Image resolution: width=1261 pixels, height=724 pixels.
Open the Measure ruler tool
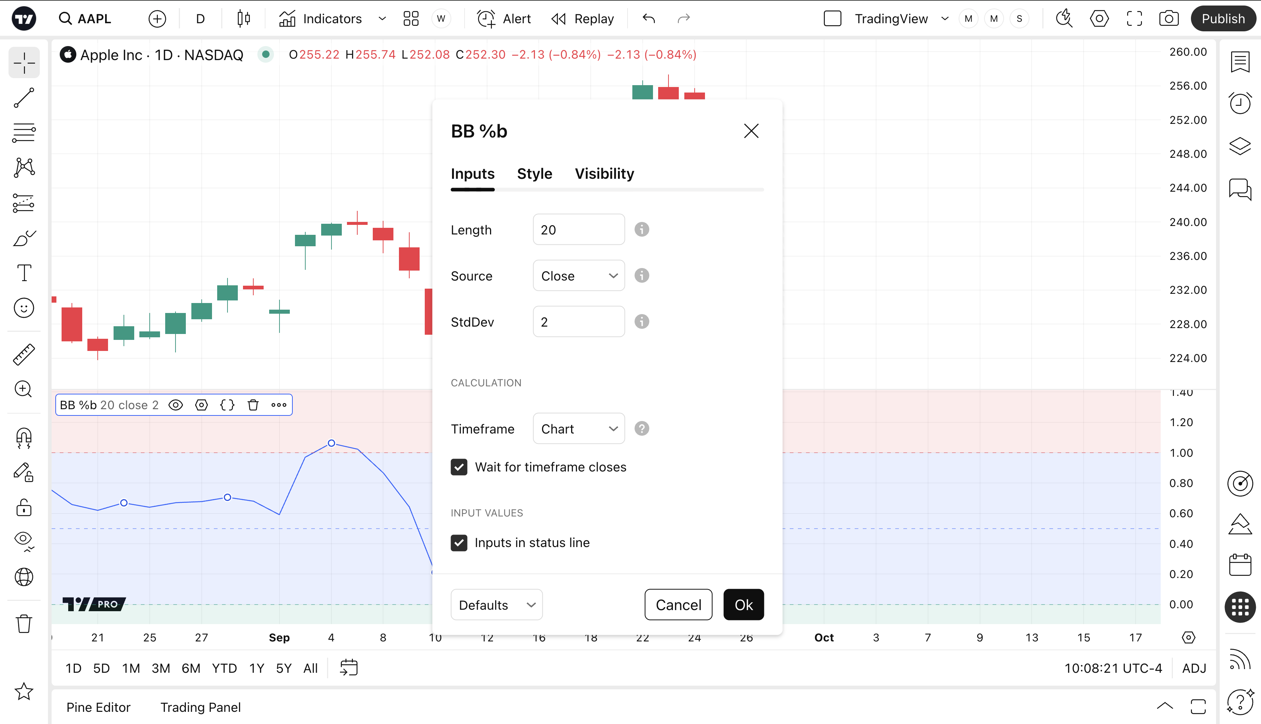24,355
